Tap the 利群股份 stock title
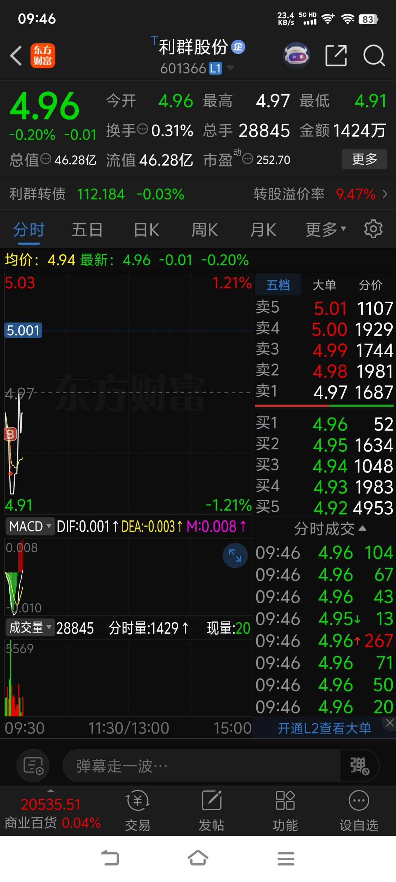Viewport: 396px width, 882px height. click(x=193, y=47)
